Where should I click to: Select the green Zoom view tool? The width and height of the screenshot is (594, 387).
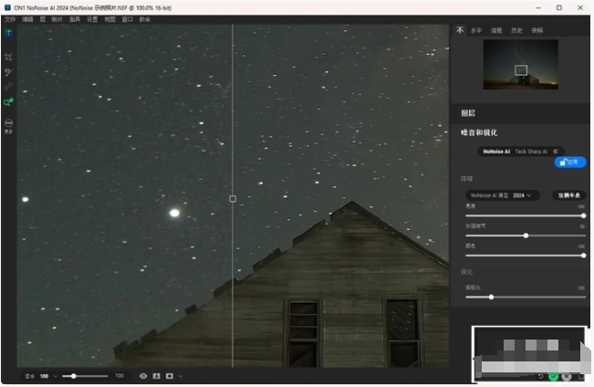[8, 102]
